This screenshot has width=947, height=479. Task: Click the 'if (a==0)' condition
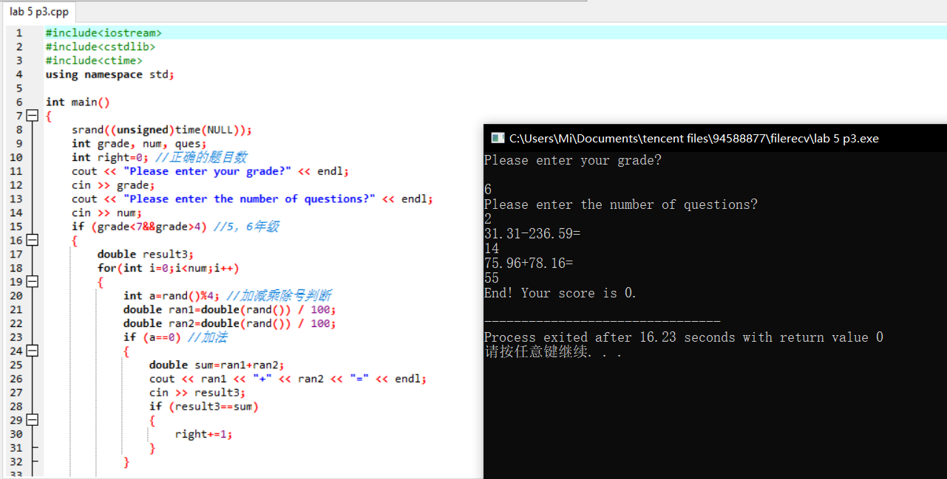[152, 337]
